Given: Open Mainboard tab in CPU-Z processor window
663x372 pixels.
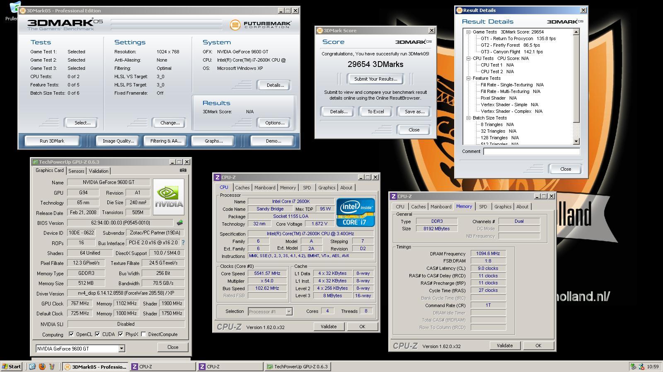Looking at the screenshot, I should [265, 188].
